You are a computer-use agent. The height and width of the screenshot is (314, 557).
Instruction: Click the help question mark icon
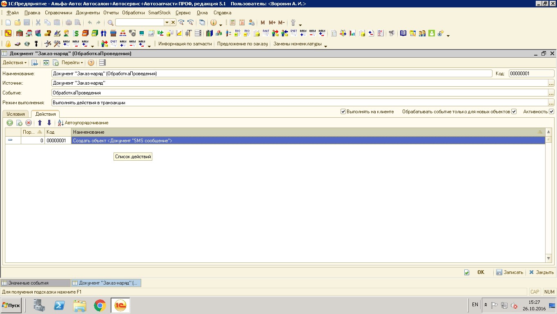click(91, 63)
